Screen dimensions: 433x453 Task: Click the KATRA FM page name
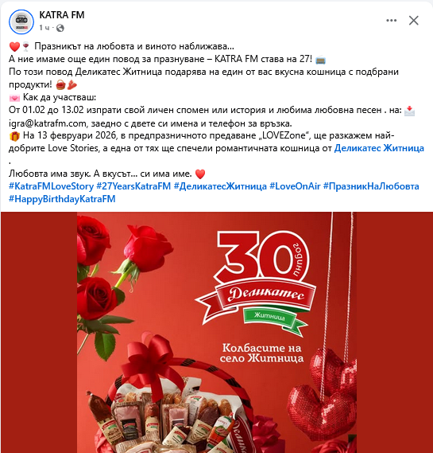62,15
